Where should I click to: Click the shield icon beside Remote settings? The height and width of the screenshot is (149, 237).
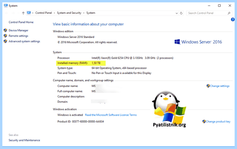click(6, 36)
